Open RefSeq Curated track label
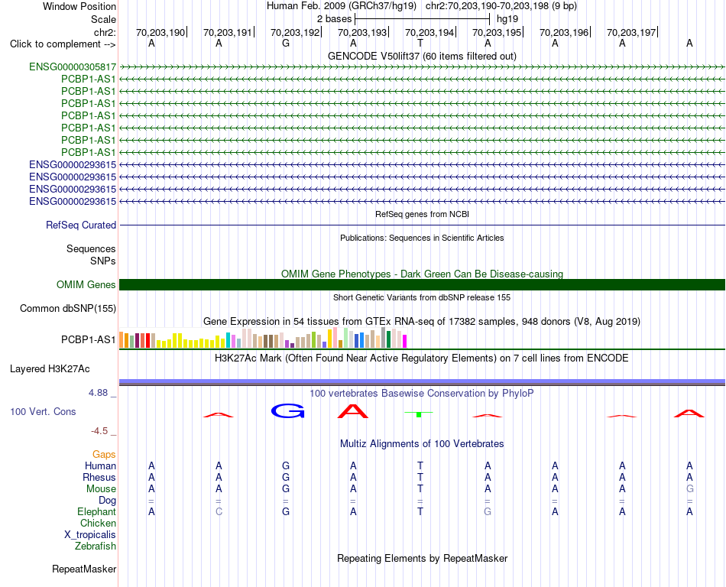Screen dimensions: 726x587 click(81, 225)
